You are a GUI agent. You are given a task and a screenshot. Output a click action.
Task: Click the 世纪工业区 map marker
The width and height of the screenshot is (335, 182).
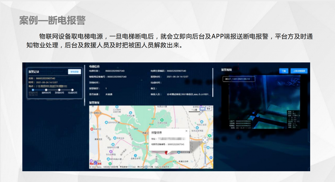(x=202, y=122)
